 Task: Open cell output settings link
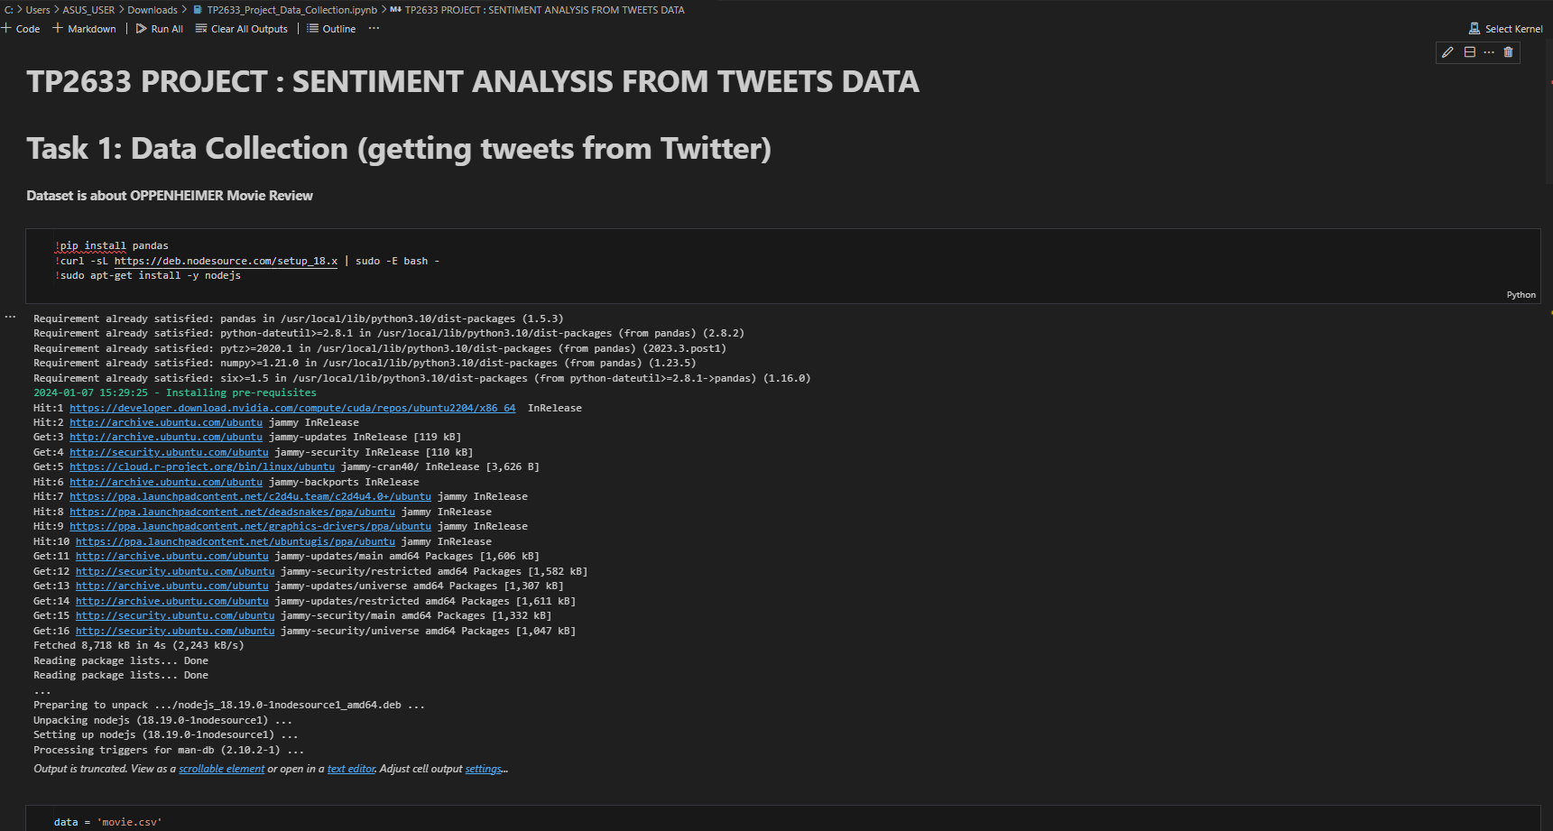pyautogui.click(x=483, y=768)
